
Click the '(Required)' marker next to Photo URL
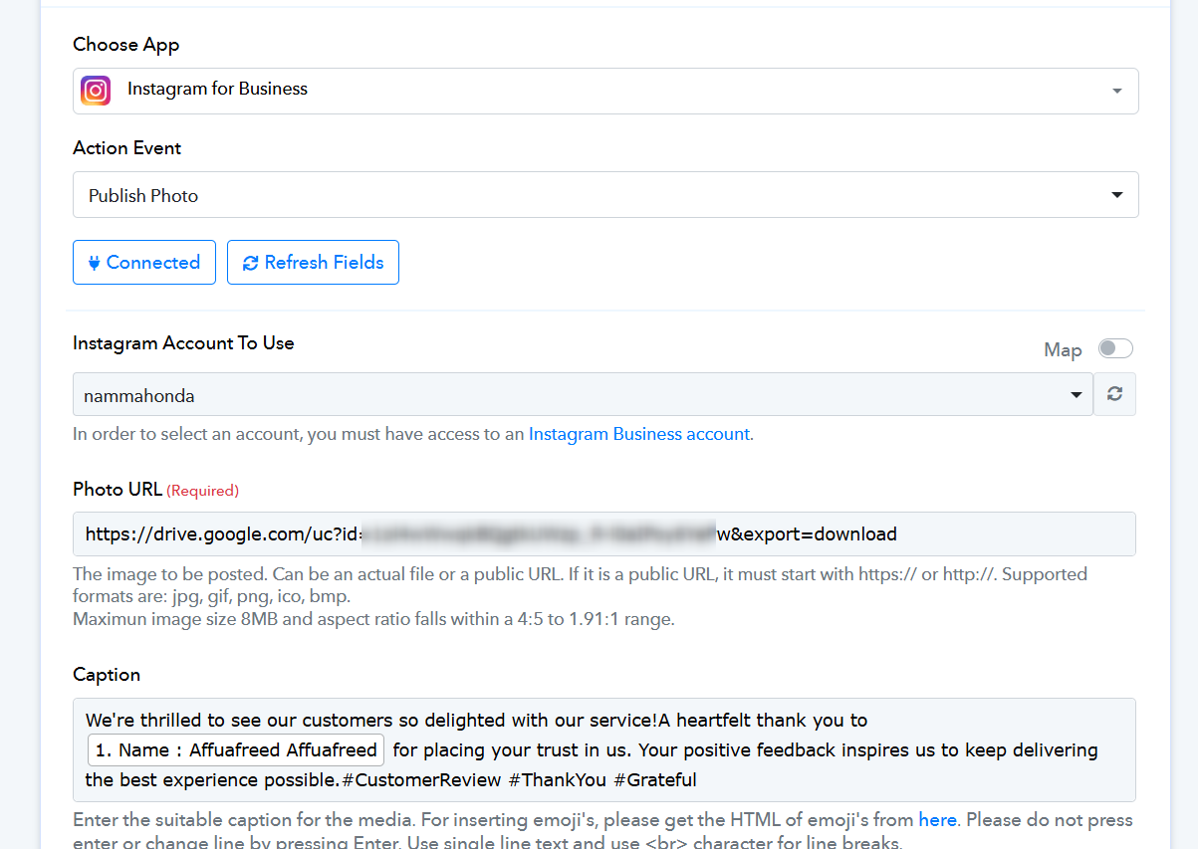(x=203, y=491)
